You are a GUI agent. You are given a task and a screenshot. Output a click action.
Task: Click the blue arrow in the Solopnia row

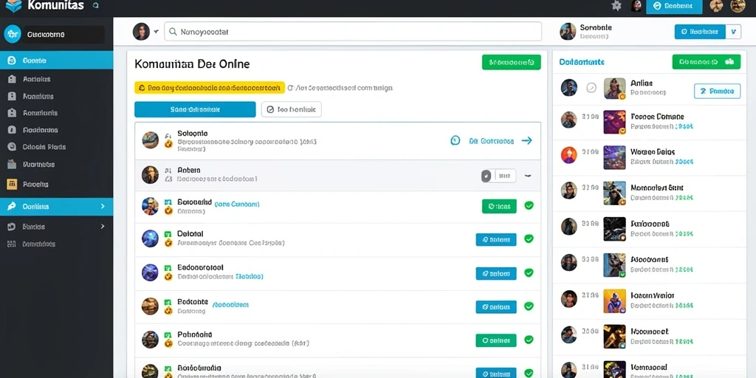(527, 140)
